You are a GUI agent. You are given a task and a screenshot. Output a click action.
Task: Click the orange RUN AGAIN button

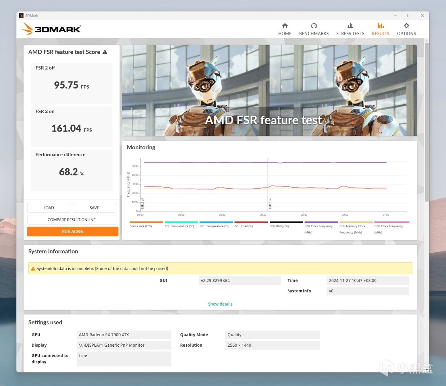pos(73,231)
